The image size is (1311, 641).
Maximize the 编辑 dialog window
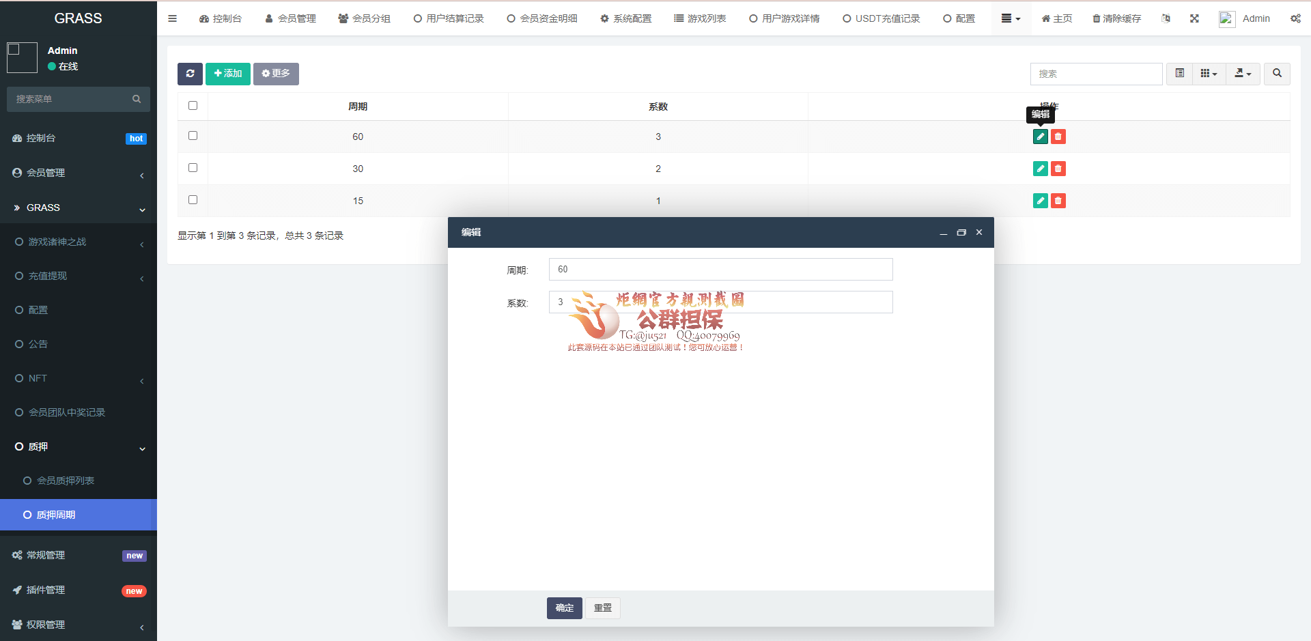tap(961, 233)
